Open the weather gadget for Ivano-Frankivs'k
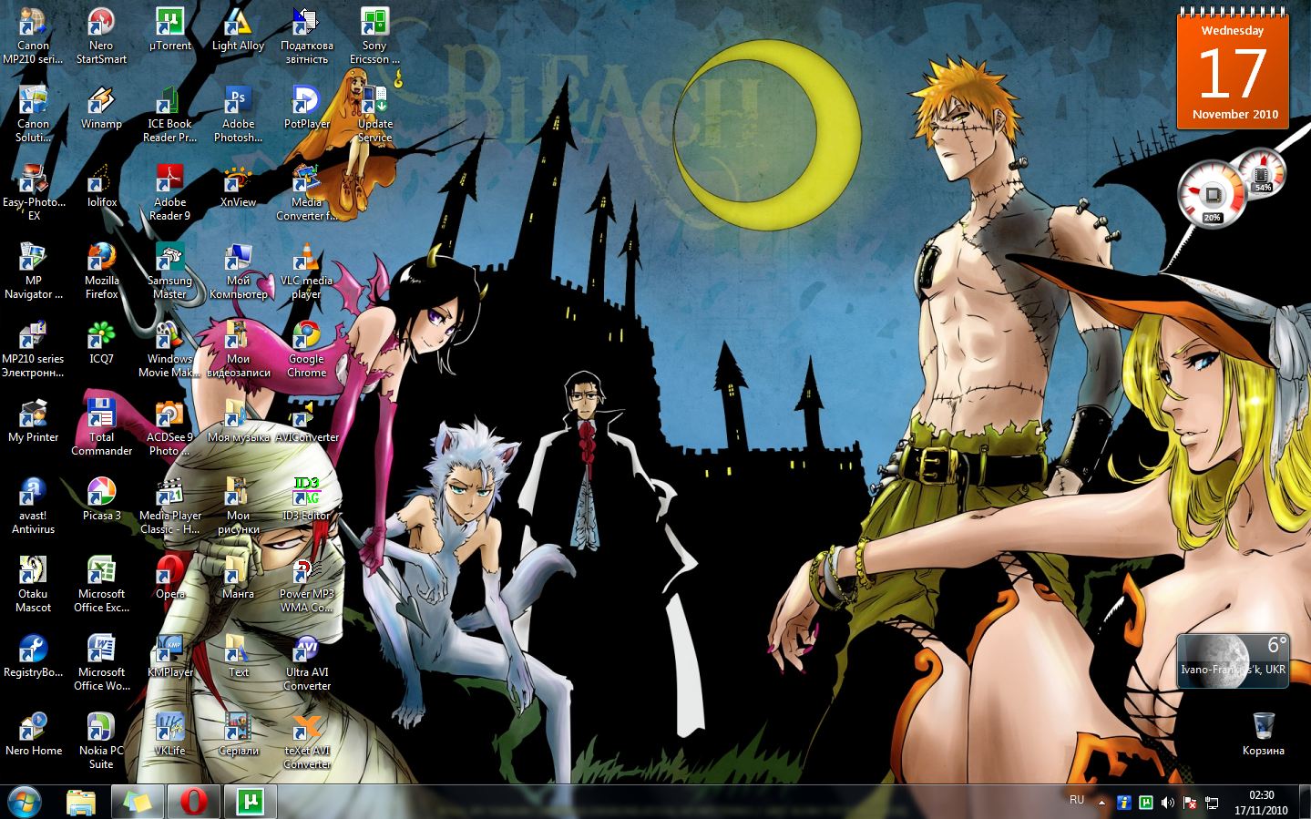Viewport: 1311px width, 819px height. coord(1233,661)
